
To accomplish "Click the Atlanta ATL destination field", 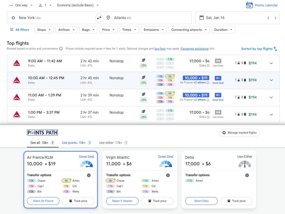I will pos(146,18).
